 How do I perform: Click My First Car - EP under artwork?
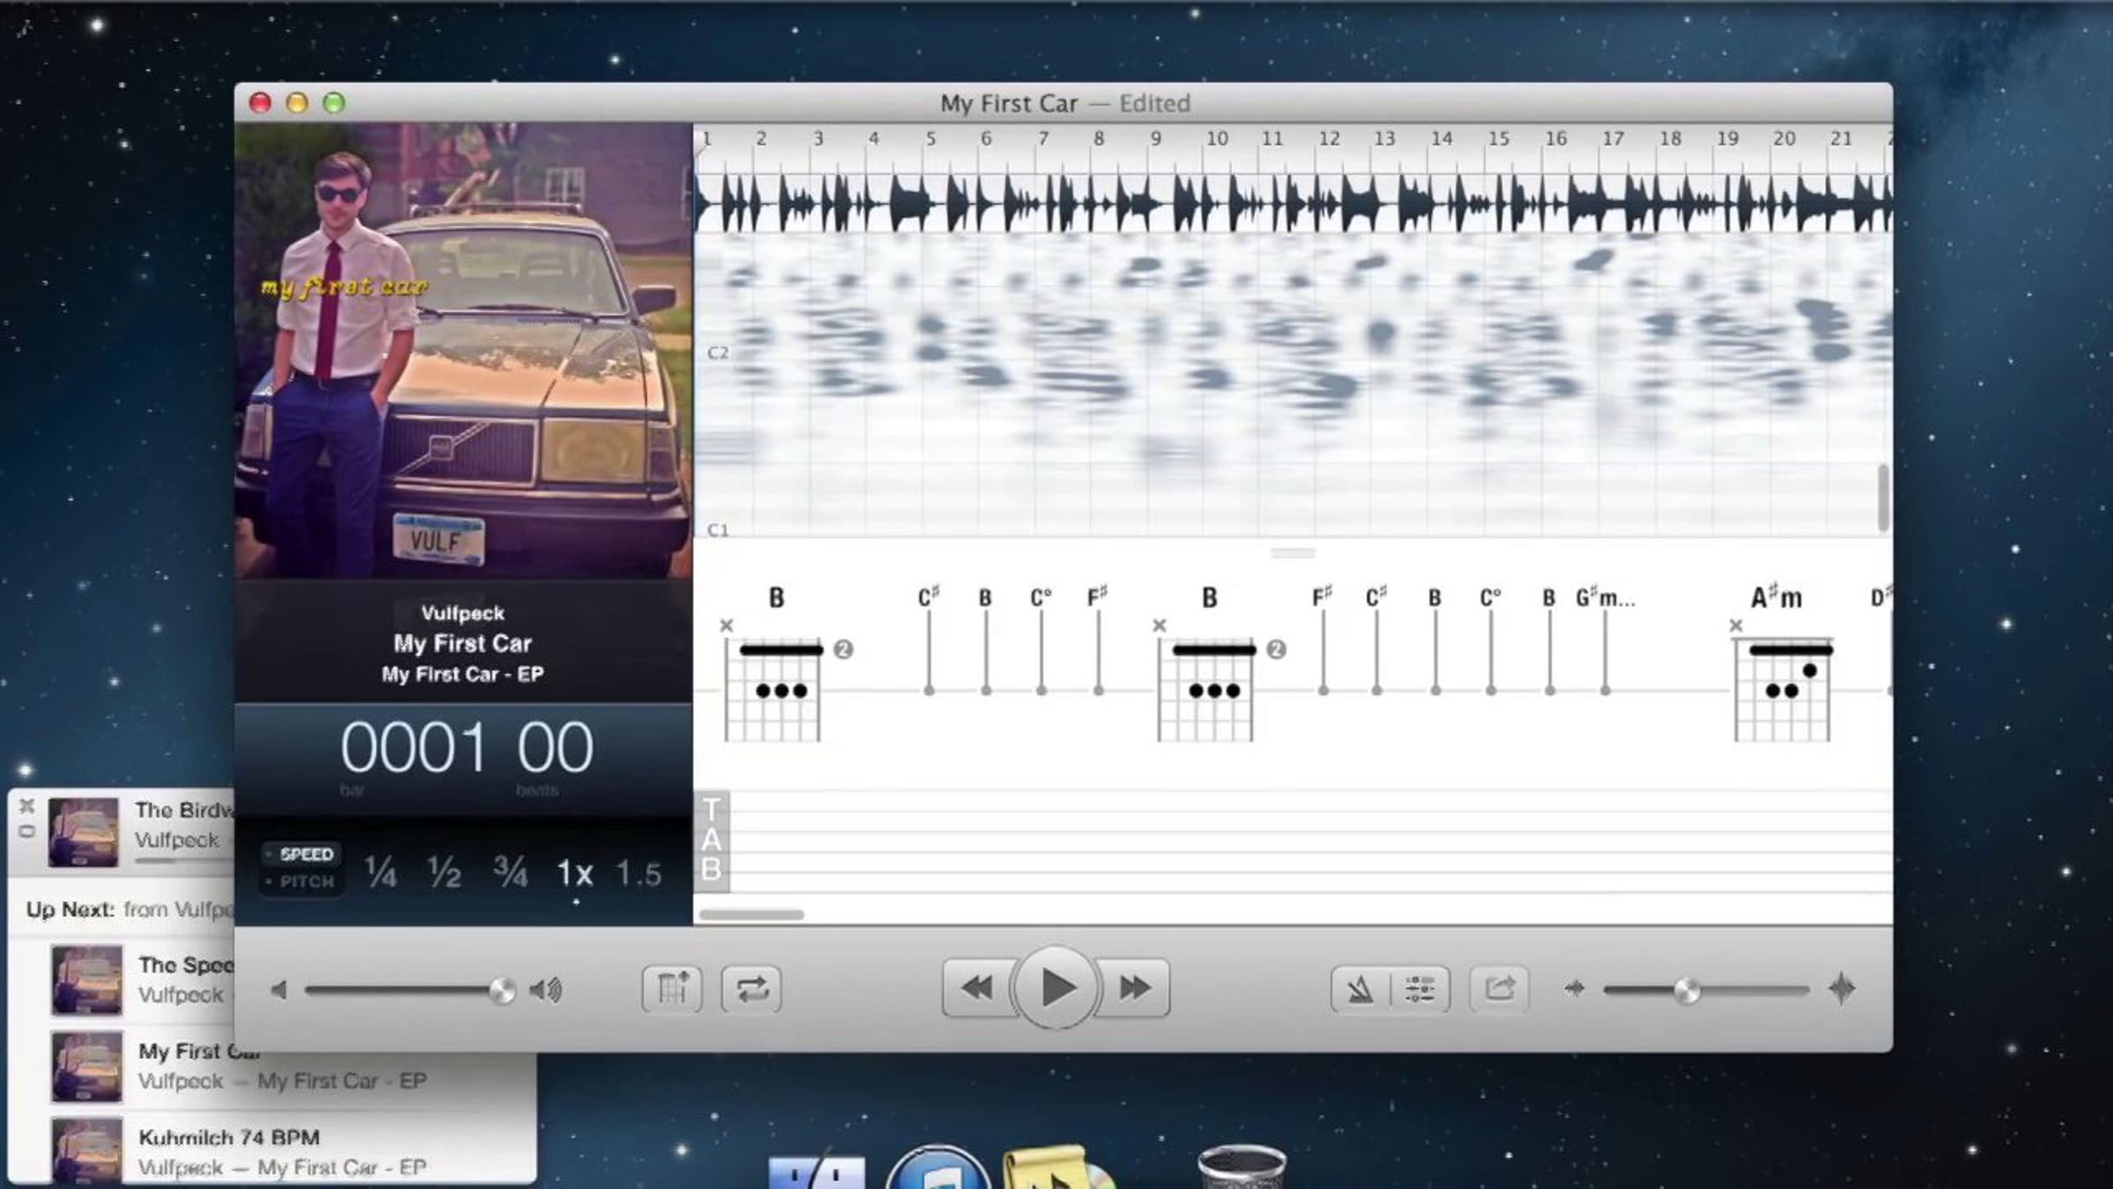pyautogui.click(x=463, y=674)
